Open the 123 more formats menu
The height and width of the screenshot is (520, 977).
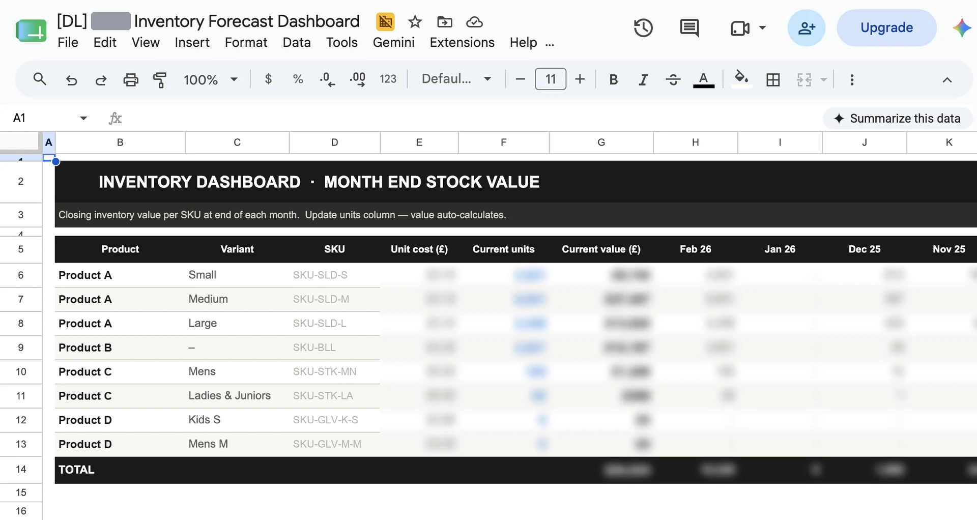coord(388,79)
